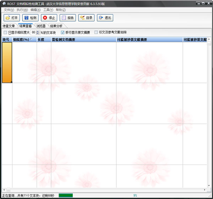Switch to the 待查文章 tab

click(x=9, y=26)
